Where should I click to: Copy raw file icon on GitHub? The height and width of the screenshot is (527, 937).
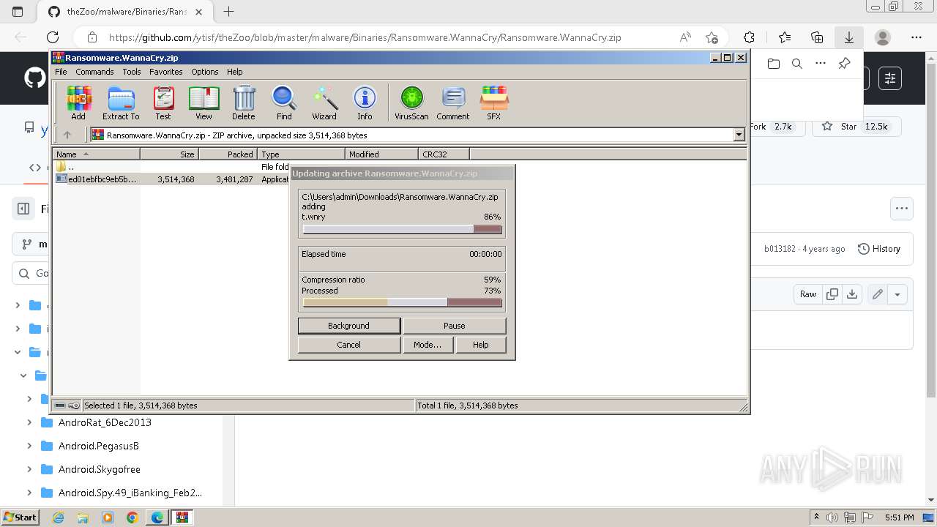point(832,294)
